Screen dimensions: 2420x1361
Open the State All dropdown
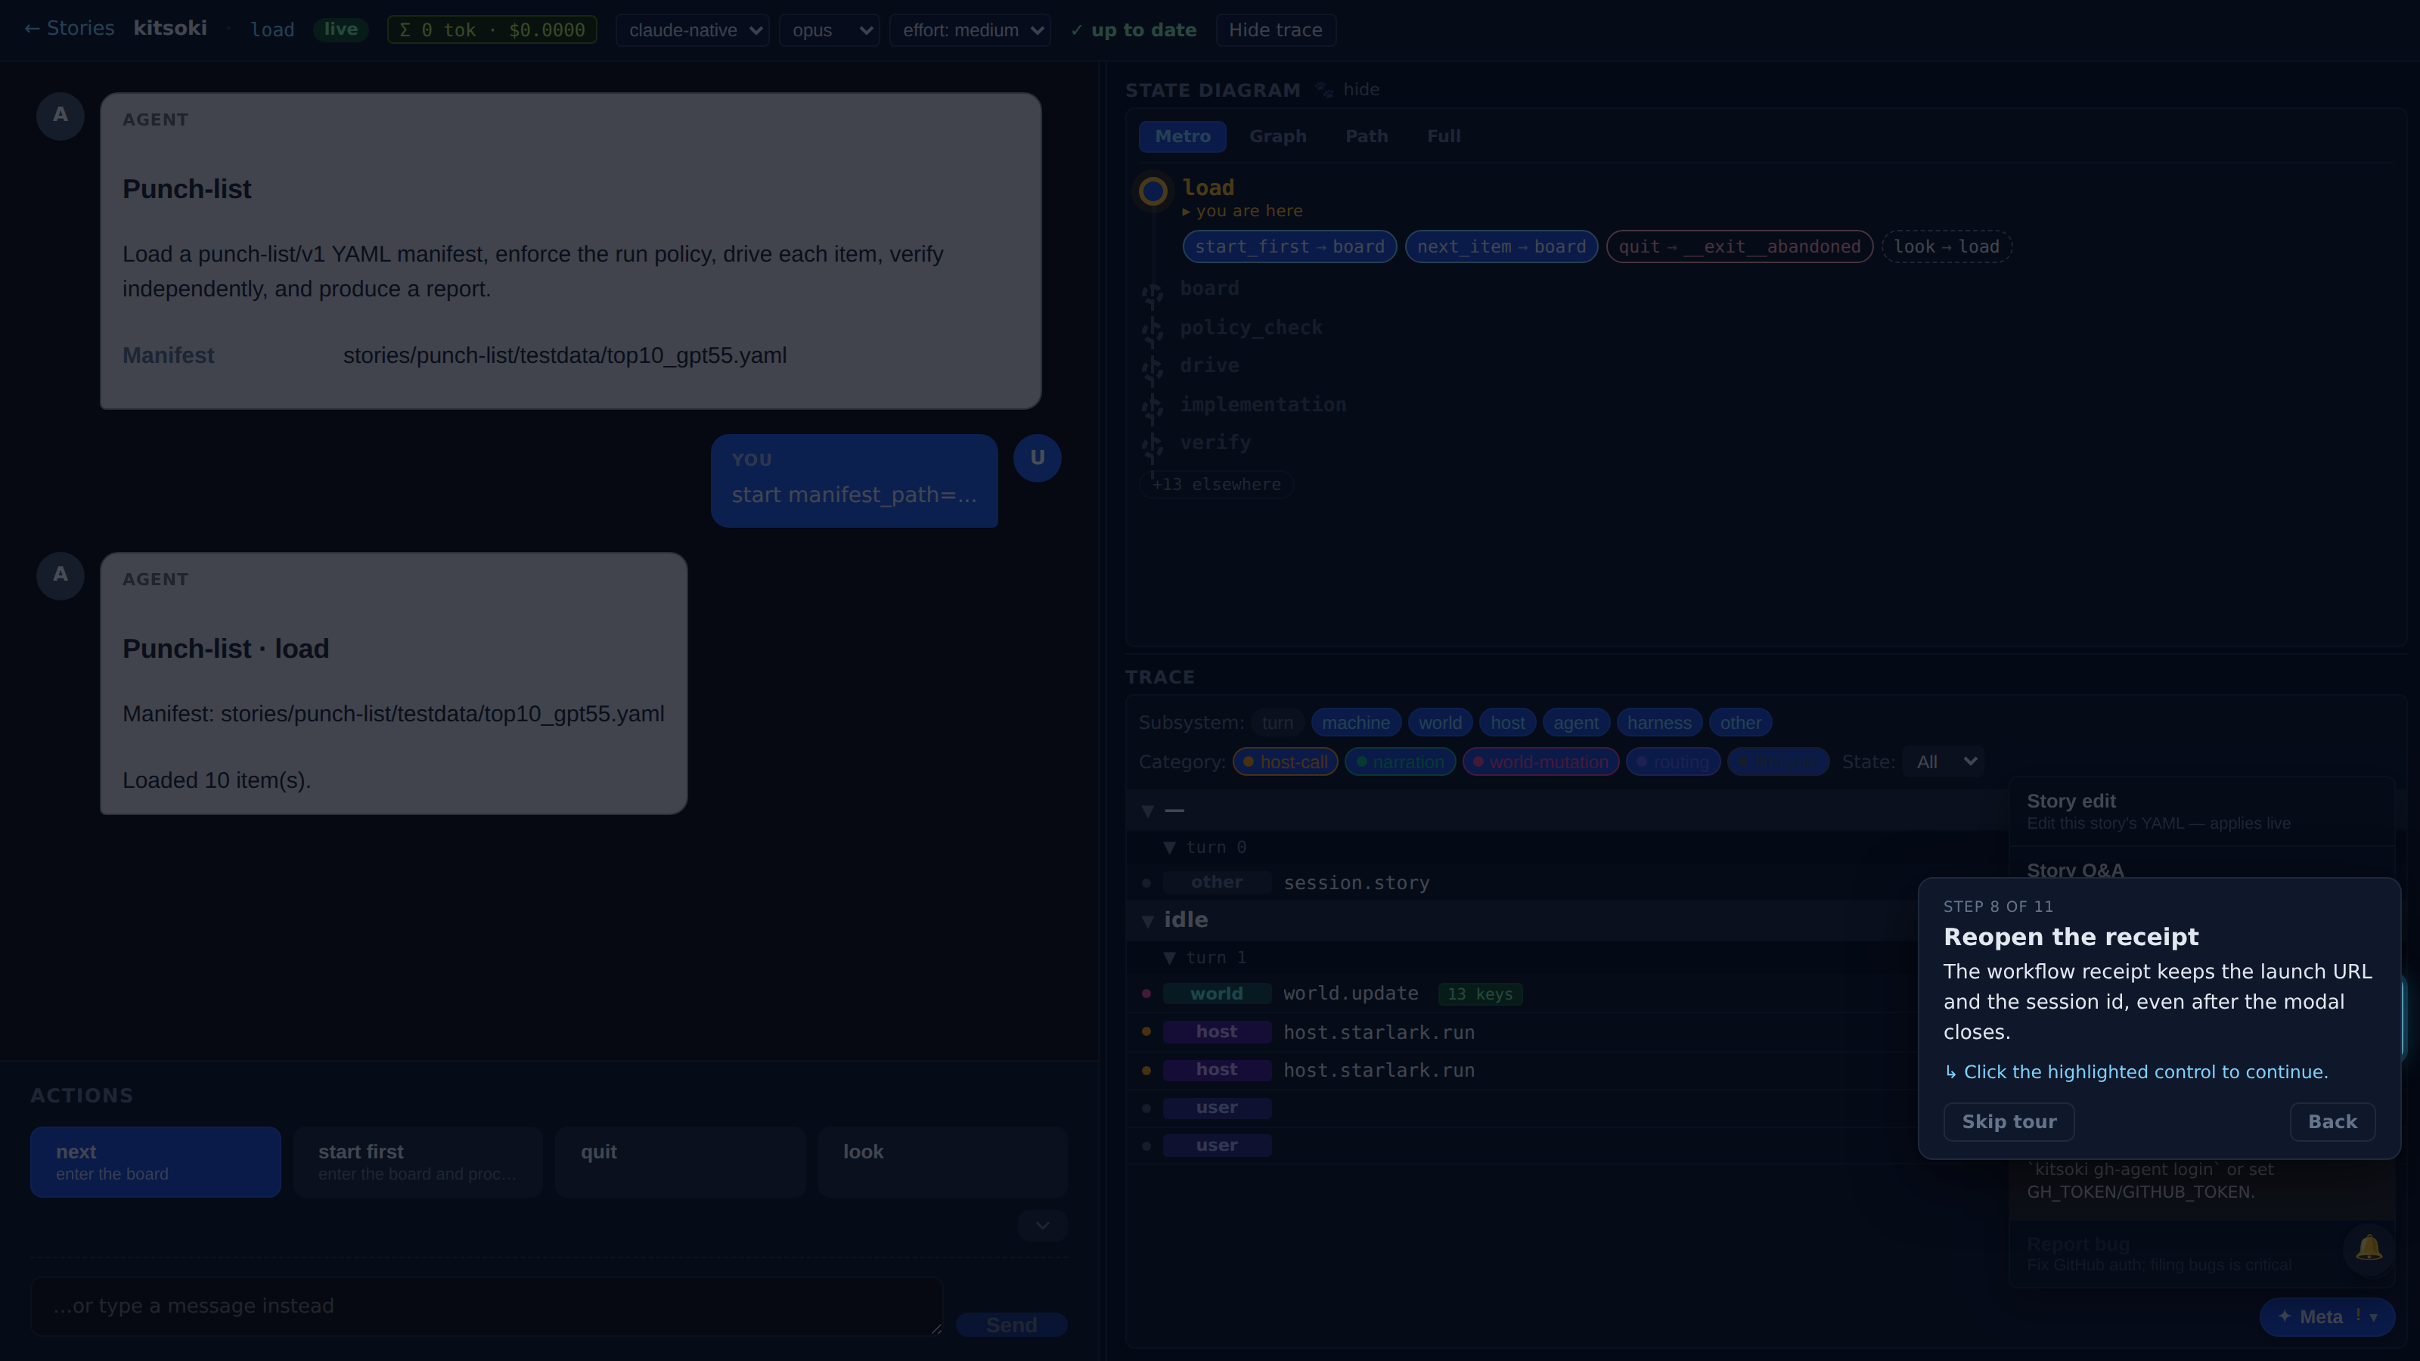(x=1943, y=761)
